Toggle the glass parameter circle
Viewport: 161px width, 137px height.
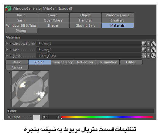[x=7, y=55]
